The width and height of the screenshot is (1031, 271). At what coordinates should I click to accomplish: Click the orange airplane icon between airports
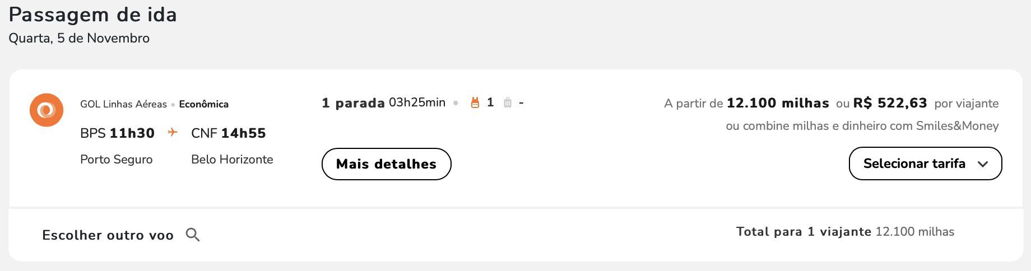[173, 132]
